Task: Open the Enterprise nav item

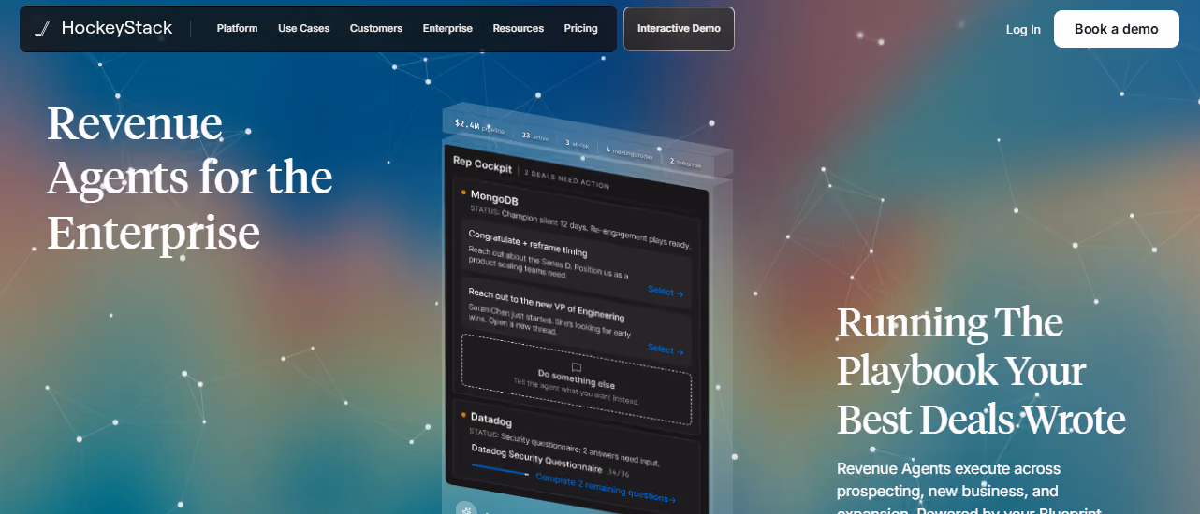Action: point(447,29)
